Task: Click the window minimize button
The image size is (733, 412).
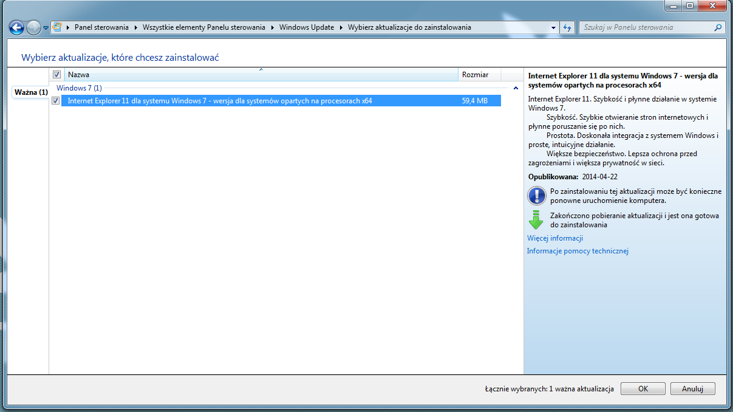Action: point(673,5)
